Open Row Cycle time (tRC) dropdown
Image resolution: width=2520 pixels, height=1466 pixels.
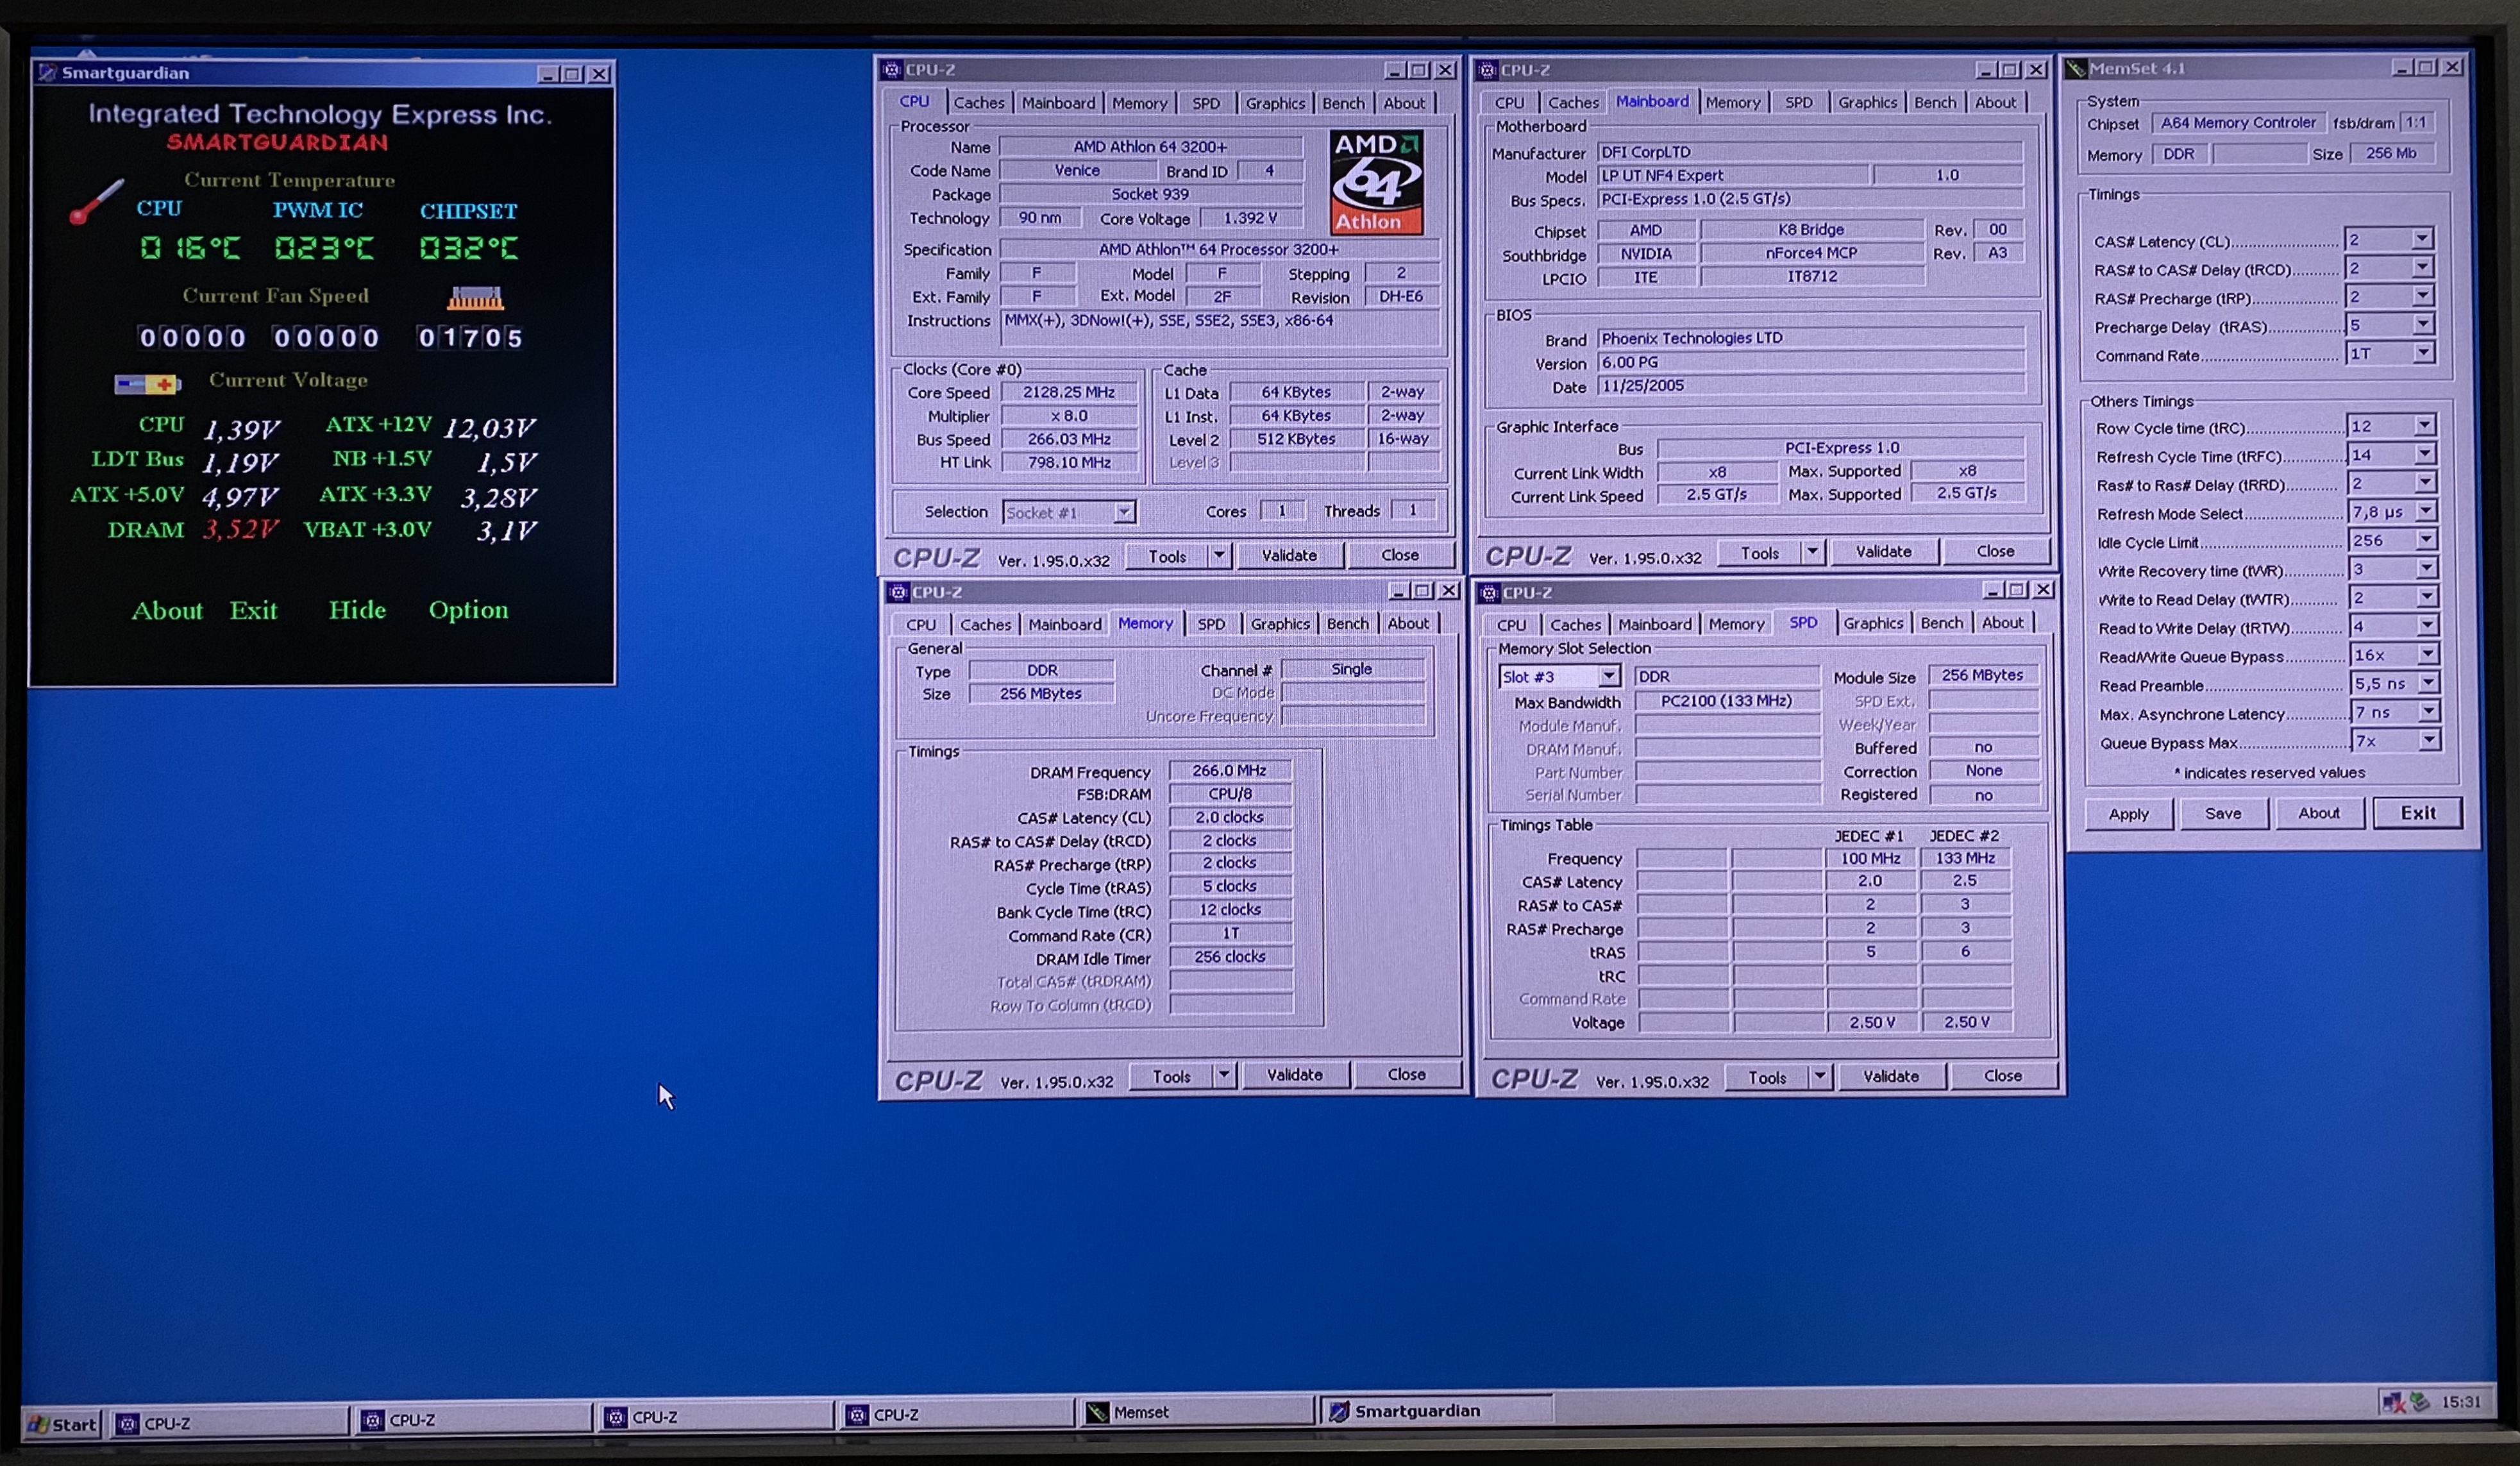pyautogui.click(x=2425, y=426)
